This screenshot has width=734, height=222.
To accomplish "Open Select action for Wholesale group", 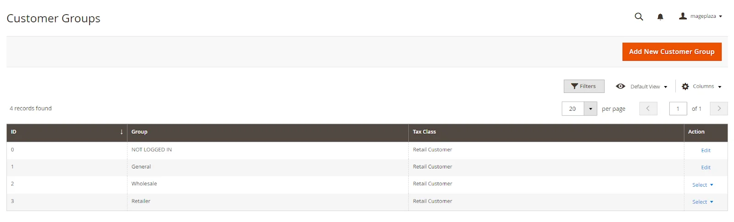I will click(x=702, y=185).
